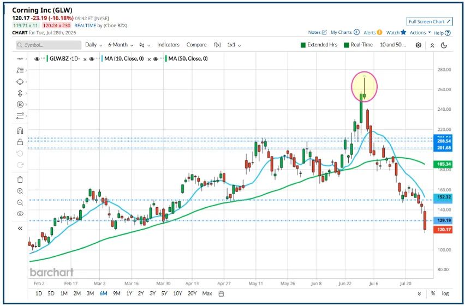This screenshot has width=465, height=306.
Task: Open the Fibonacci and text tools icon
Action: (20, 70)
